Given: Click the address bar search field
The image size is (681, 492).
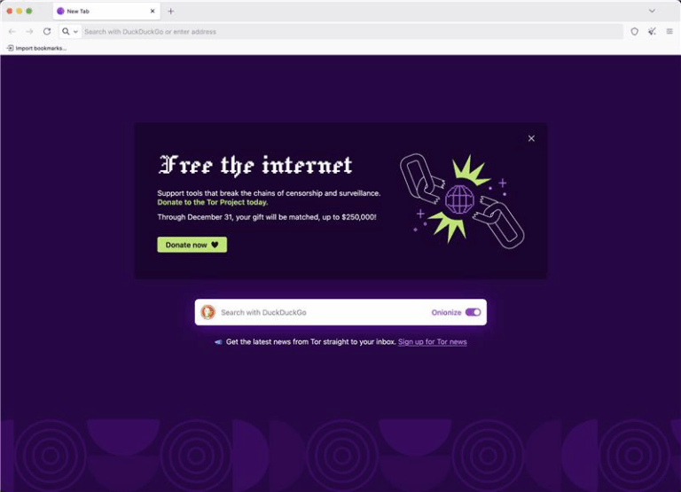Looking at the screenshot, I should click(x=353, y=31).
